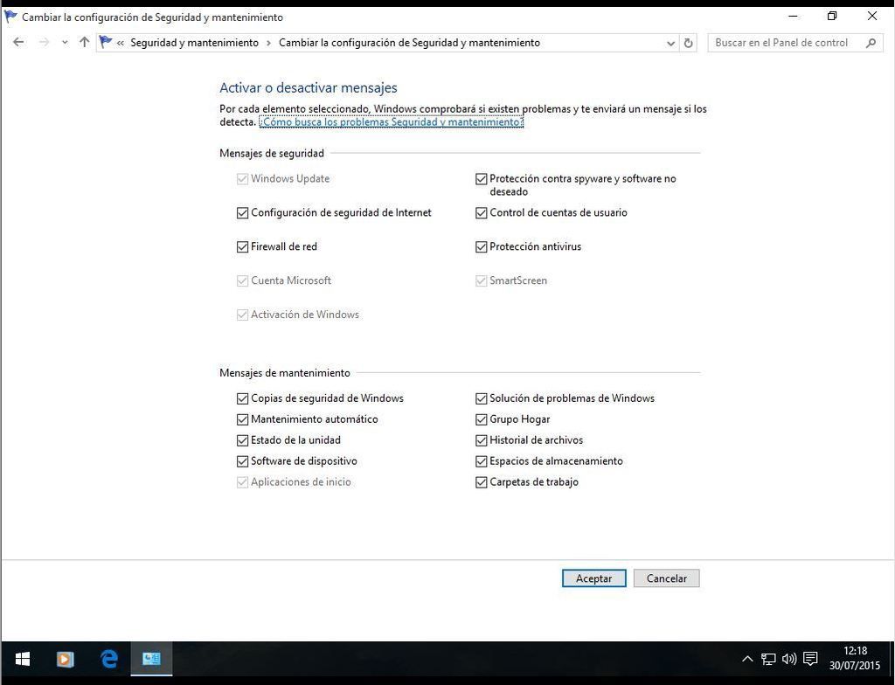The height and width of the screenshot is (685, 895).
Task: Open the Action Center notification icon
Action: pyautogui.click(x=810, y=660)
